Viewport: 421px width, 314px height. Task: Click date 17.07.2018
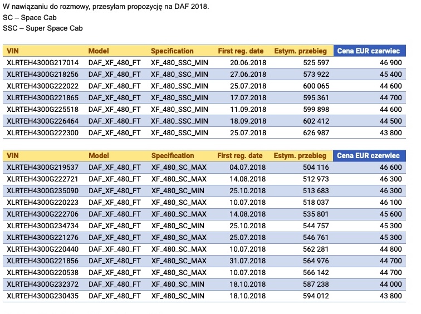click(248, 97)
